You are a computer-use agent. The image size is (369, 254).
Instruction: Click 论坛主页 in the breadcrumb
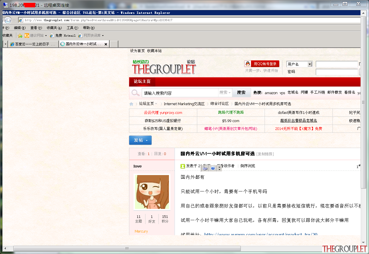point(146,104)
